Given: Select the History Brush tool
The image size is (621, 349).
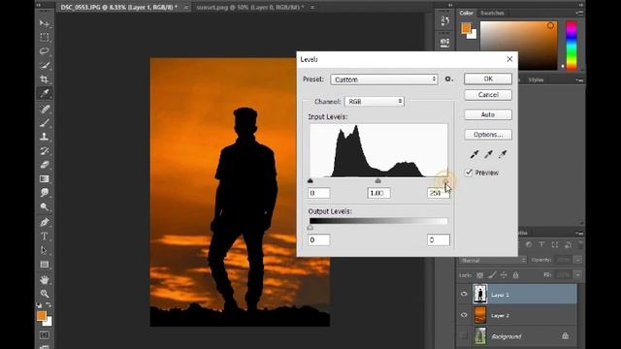Looking at the screenshot, I should click(x=45, y=151).
